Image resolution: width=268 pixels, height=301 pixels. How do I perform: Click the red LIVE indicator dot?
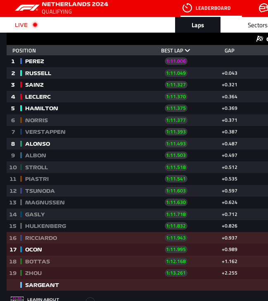pyautogui.click(x=35, y=25)
